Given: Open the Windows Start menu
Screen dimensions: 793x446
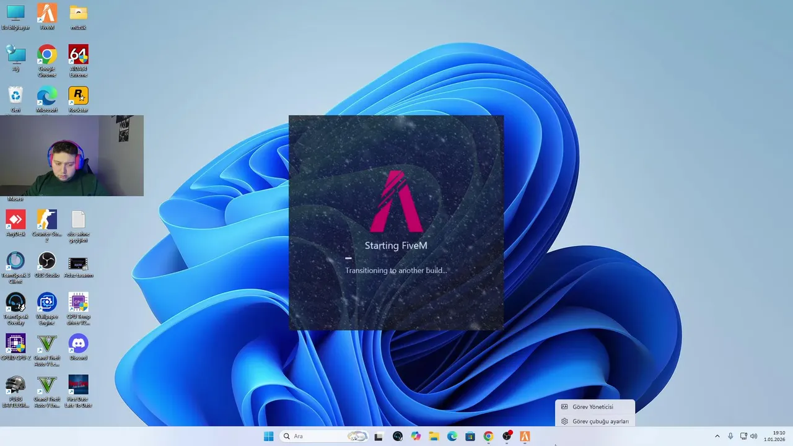Looking at the screenshot, I should coord(268,436).
